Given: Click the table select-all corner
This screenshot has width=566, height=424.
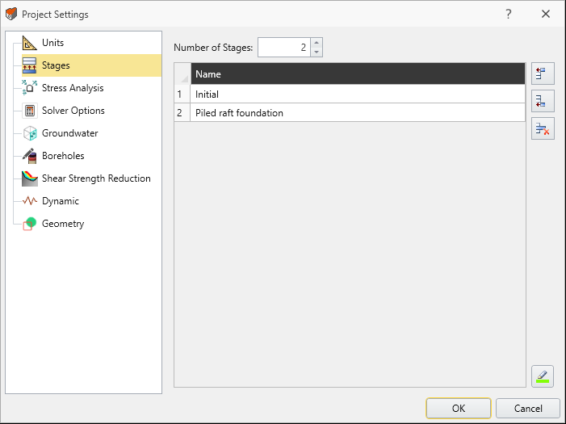Looking at the screenshot, I should 182,73.
